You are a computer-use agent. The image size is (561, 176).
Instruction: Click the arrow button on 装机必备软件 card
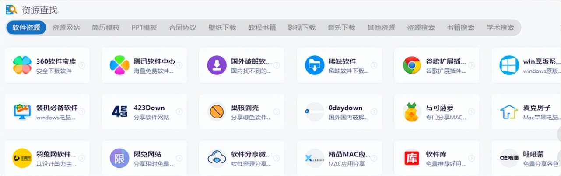pyautogui.click(x=81, y=112)
